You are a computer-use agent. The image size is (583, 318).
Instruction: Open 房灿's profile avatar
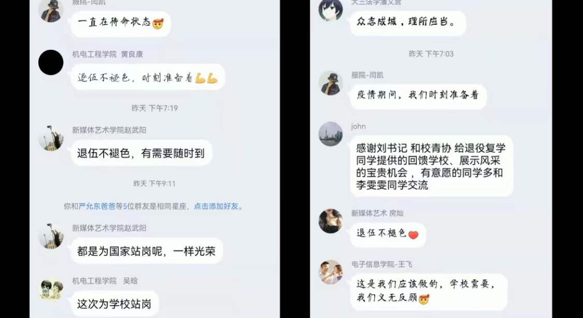tap(330, 221)
